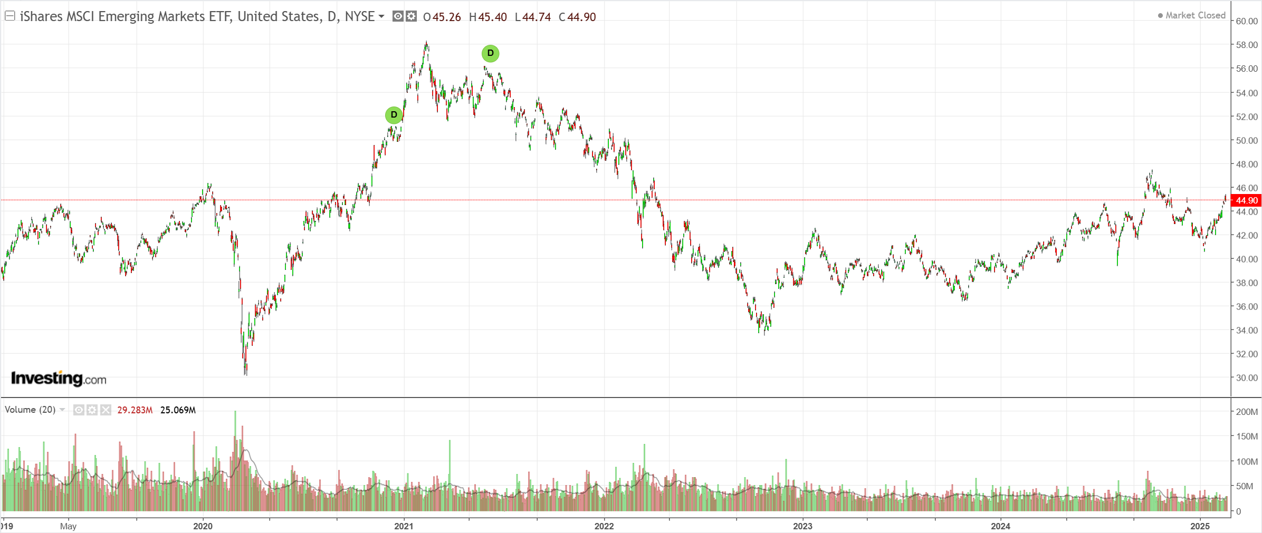The image size is (1262, 533).
Task: Click the 60.00 price axis label
Action: (1247, 21)
